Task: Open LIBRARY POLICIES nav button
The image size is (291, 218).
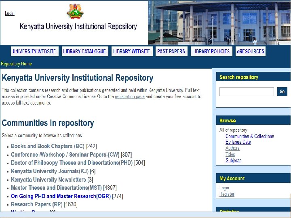Action: 211,51
